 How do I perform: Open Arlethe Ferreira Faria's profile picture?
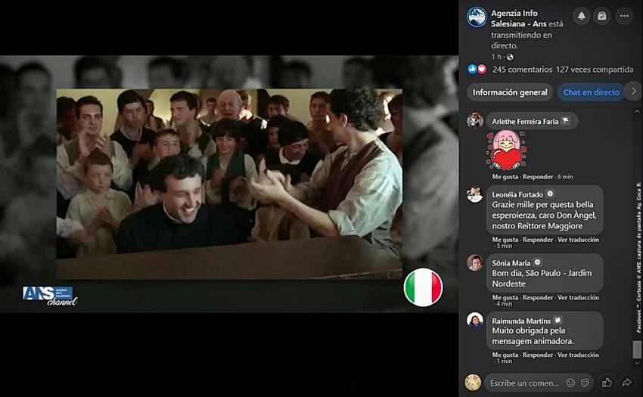click(x=475, y=120)
